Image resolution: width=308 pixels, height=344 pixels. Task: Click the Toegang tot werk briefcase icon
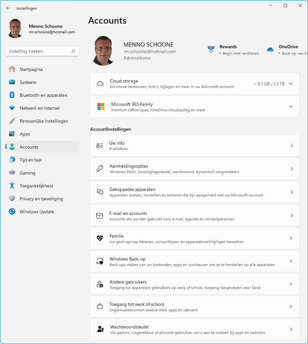click(100, 306)
